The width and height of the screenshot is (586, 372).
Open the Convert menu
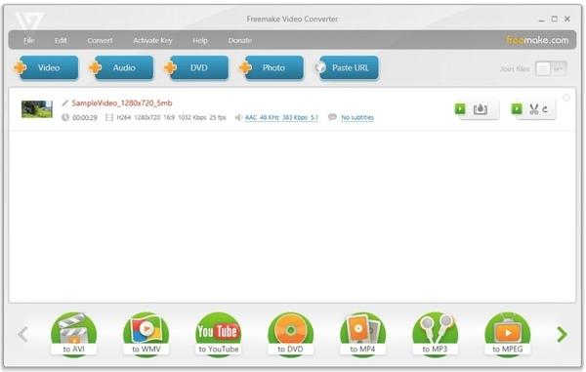[100, 40]
